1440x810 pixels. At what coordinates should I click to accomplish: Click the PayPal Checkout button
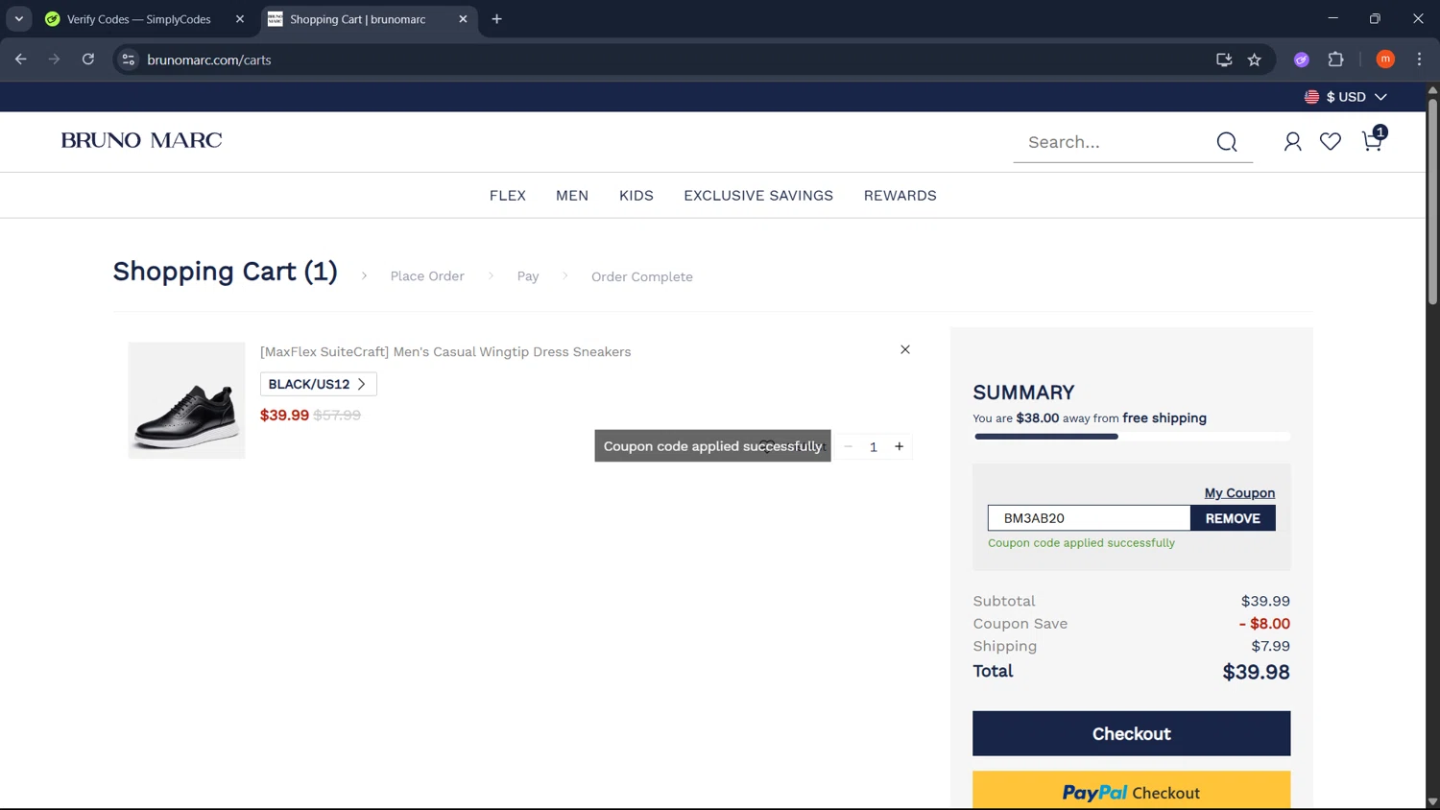pos(1131,791)
